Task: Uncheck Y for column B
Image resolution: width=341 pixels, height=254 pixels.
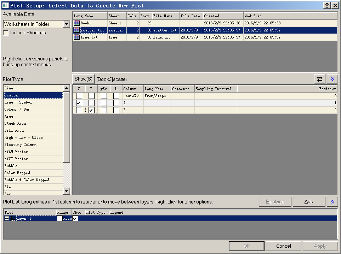Action: (x=91, y=110)
